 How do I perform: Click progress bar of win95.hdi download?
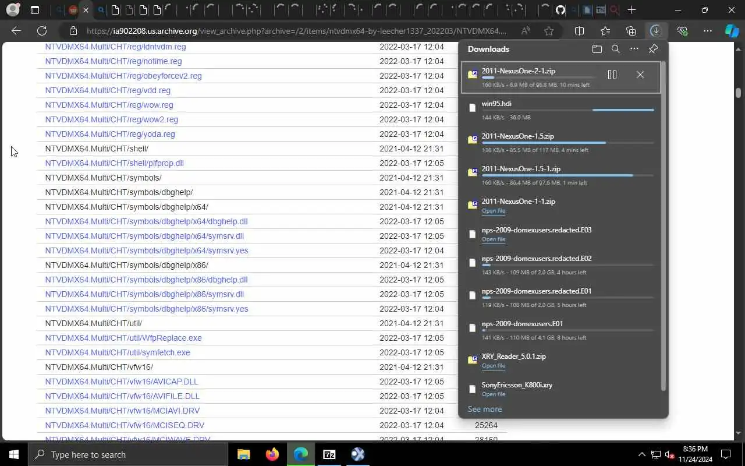pyautogui.click(x=567, y=110)
